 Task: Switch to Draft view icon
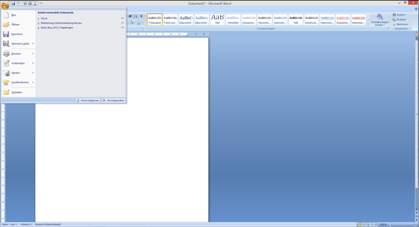[x=376, y=225]
